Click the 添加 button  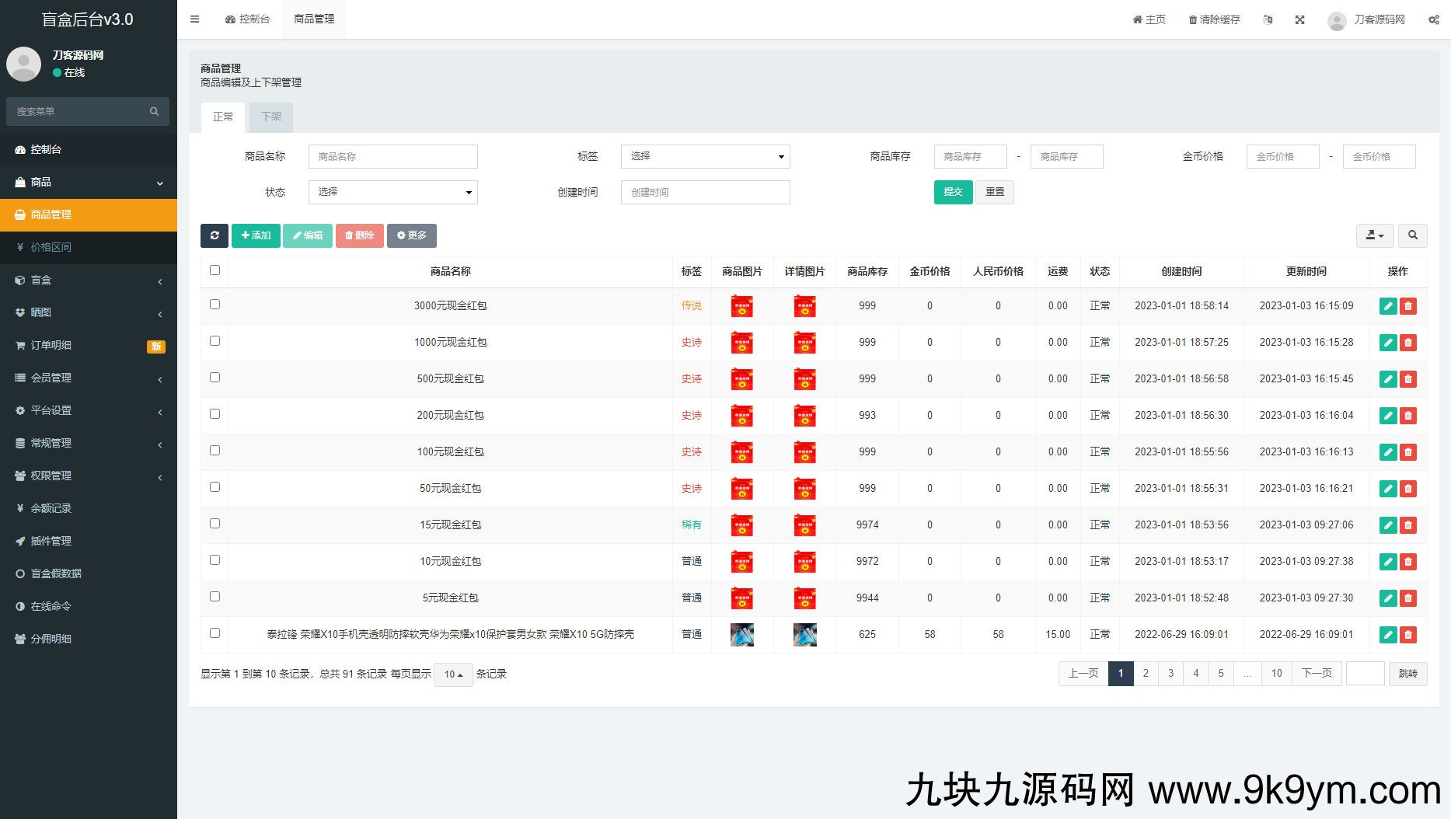coord(256,235)
